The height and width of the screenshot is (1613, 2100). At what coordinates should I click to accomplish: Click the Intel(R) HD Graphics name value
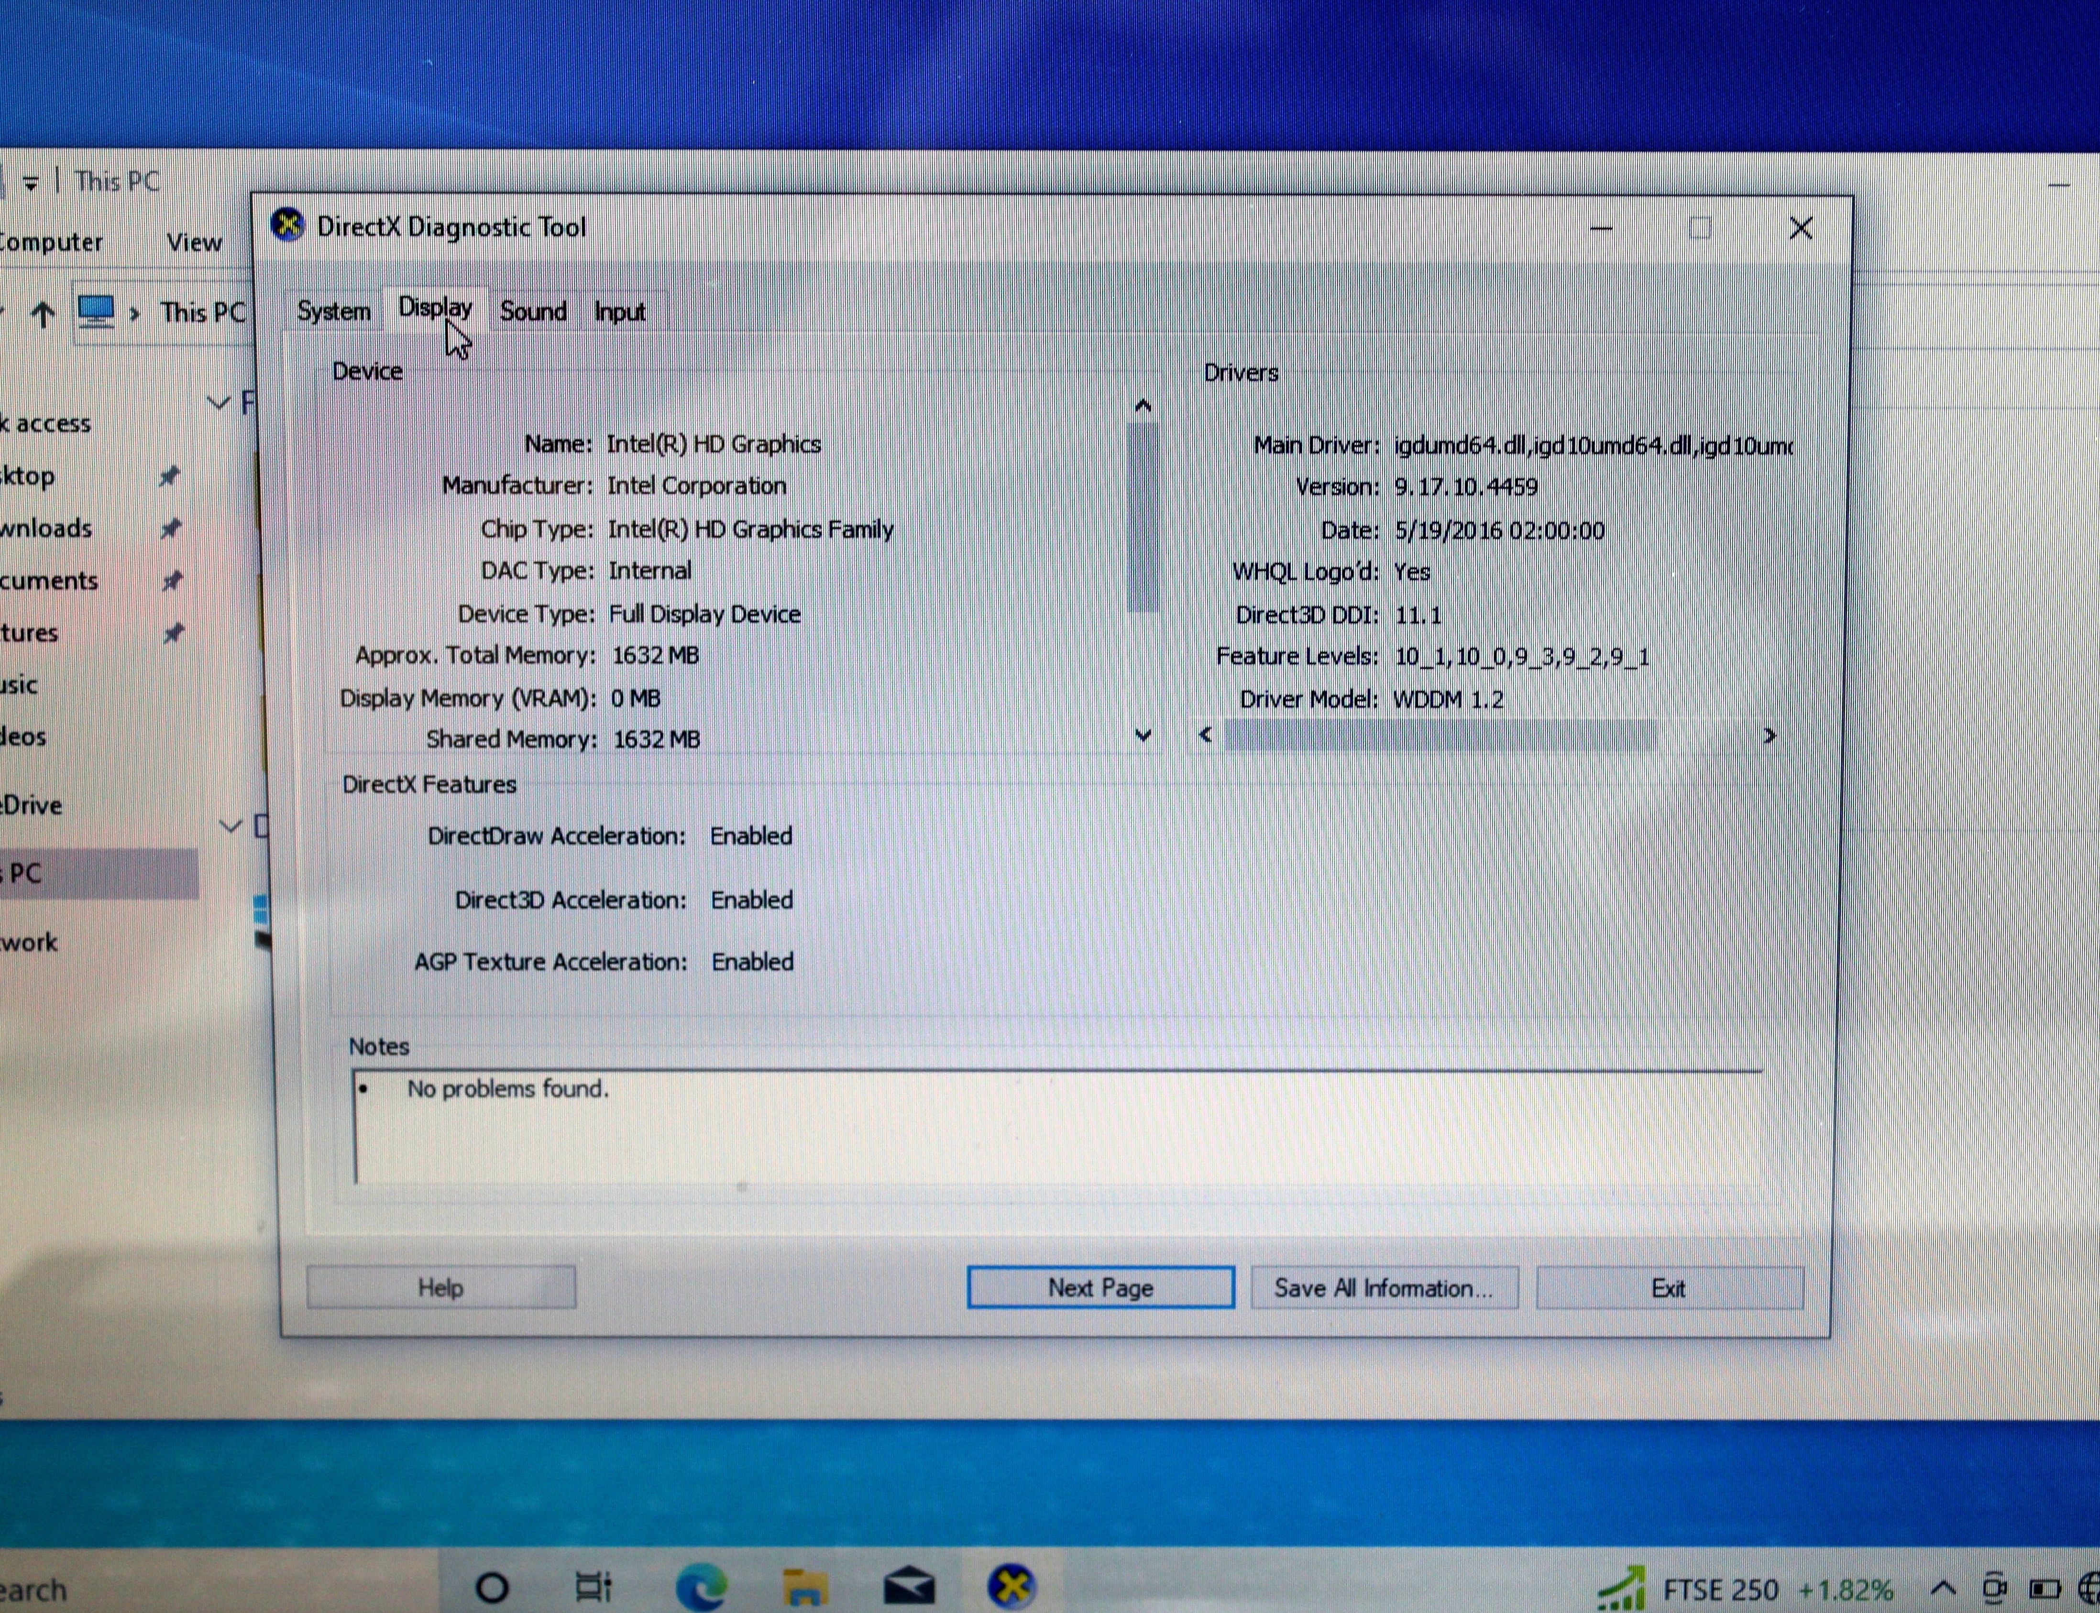point(714,444)
